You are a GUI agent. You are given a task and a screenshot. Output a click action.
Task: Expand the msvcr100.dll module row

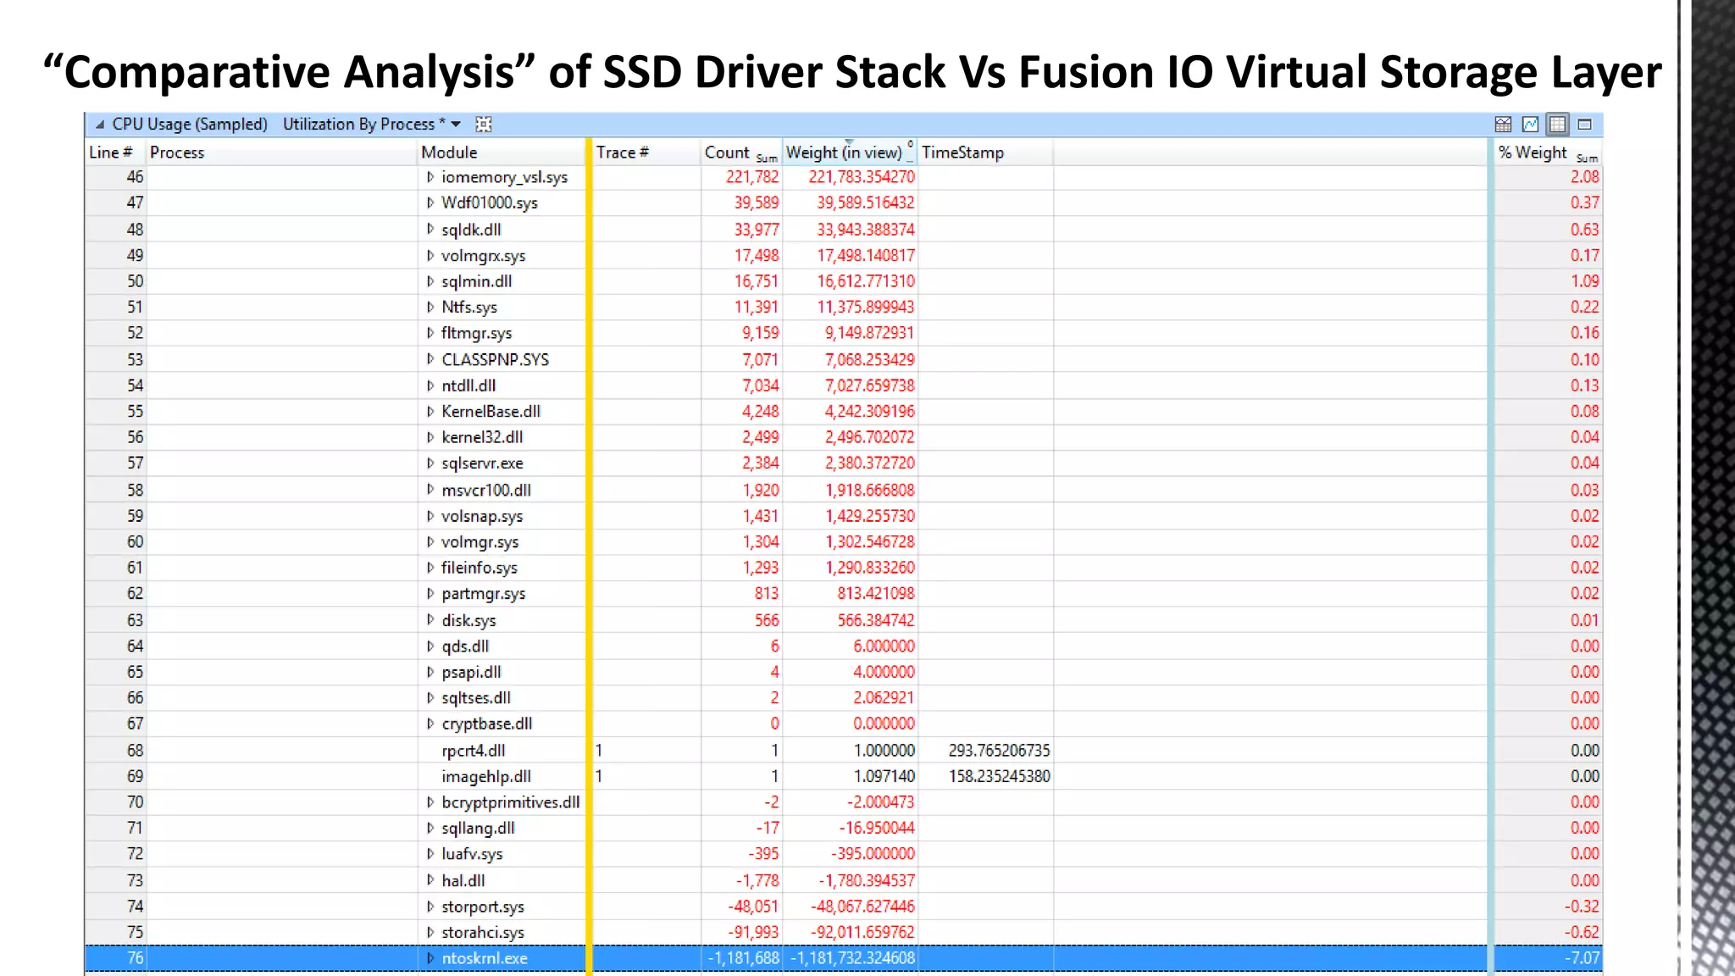pos(430,490)
